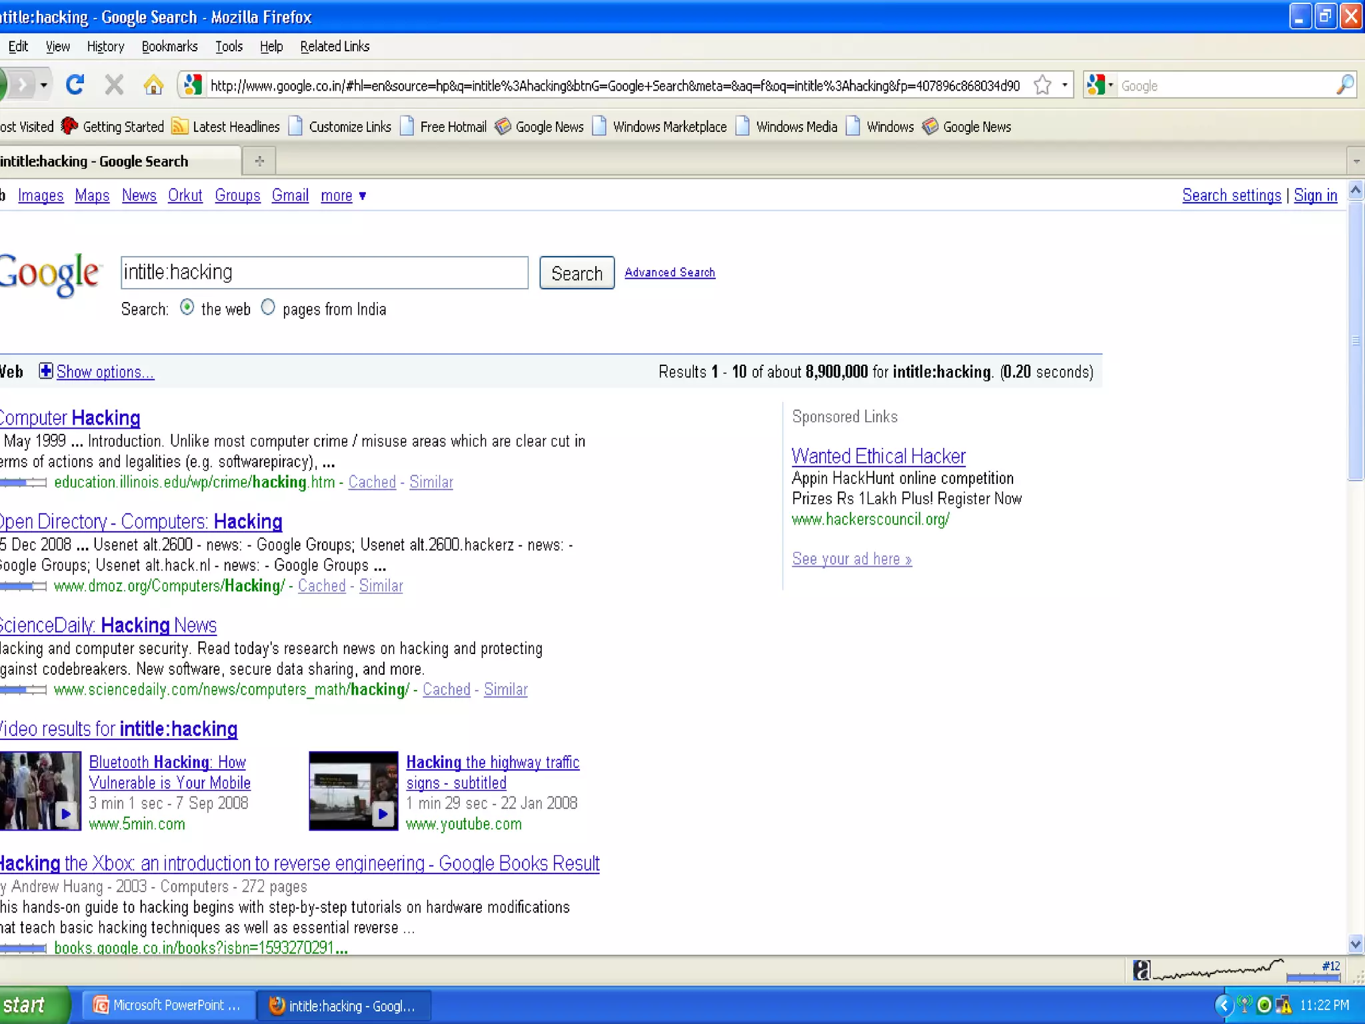Click the vertical scrollbar down arrow
The image size is (1365, 1024).
click(x=1355, y=944)
